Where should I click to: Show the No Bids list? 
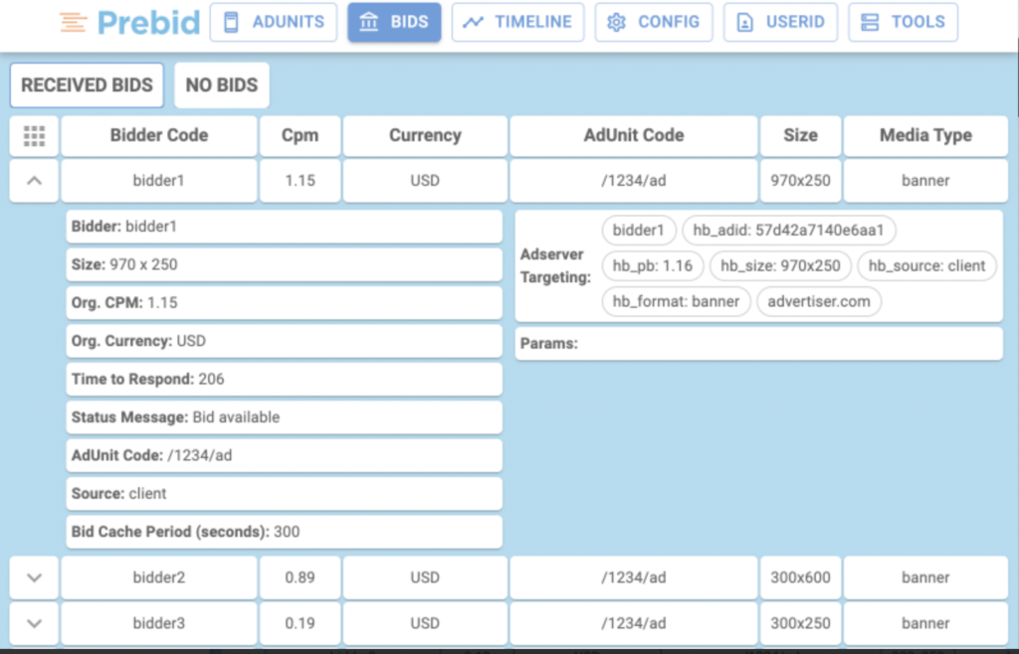[221, 85]
